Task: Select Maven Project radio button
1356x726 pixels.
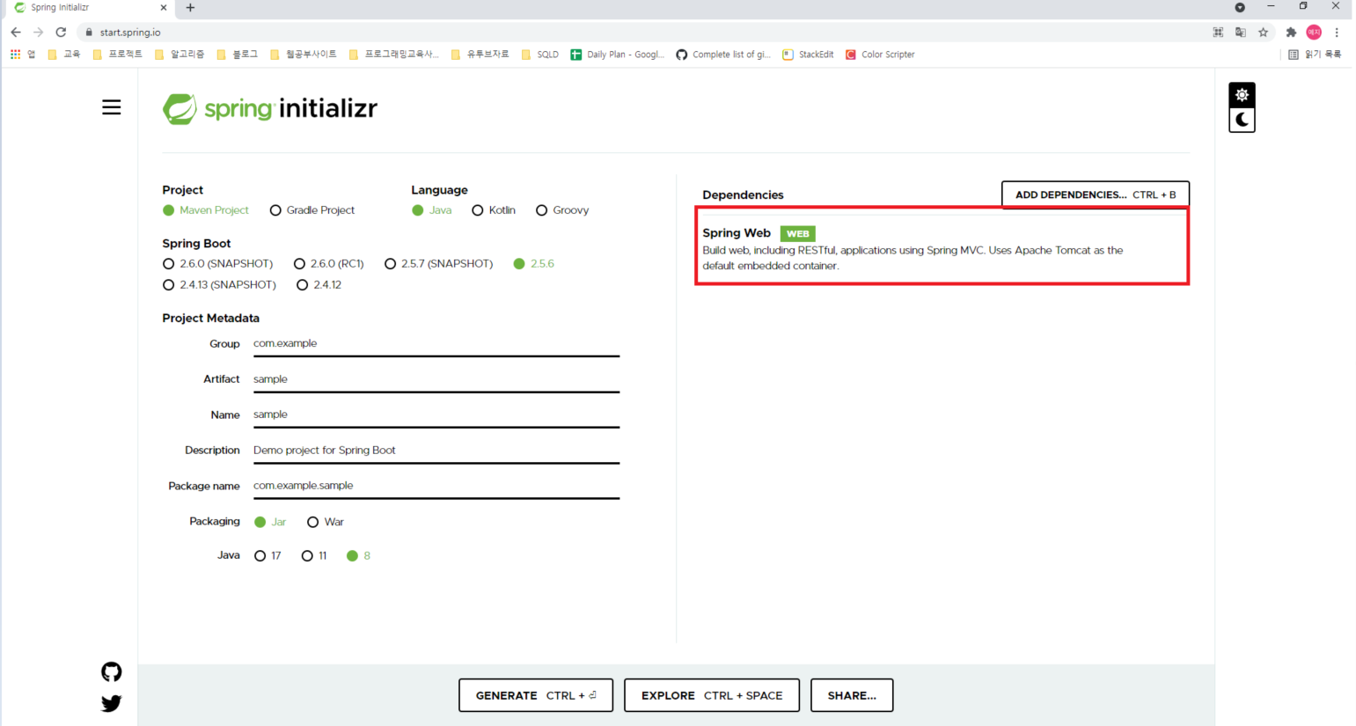Action: pyautogui.click(x=206, y=210)
